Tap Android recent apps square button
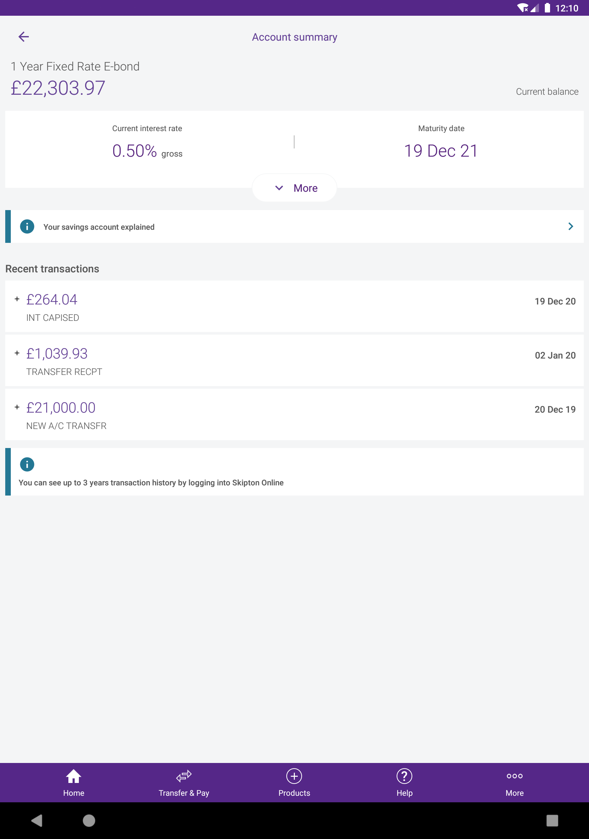The width and height of the screenshot is (589, 839). (552, 820)
